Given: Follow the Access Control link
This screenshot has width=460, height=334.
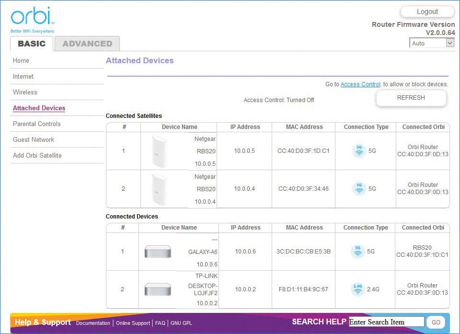Looking at the screenshot, I should tap(360, 84).
